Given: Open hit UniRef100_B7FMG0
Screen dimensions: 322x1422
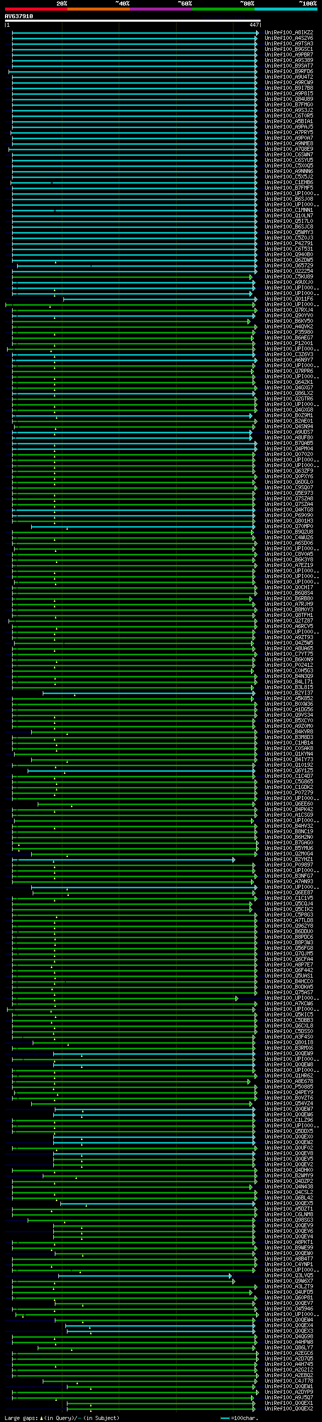Looking at the screenshot, I should click(x=289, y=105).
